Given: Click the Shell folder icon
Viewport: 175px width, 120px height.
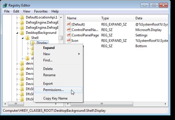Looking at the screenshot, I should (x=27, y=38).
